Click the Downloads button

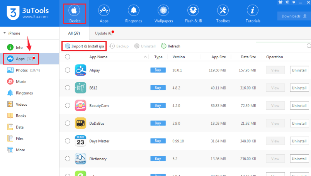(294, 16)
